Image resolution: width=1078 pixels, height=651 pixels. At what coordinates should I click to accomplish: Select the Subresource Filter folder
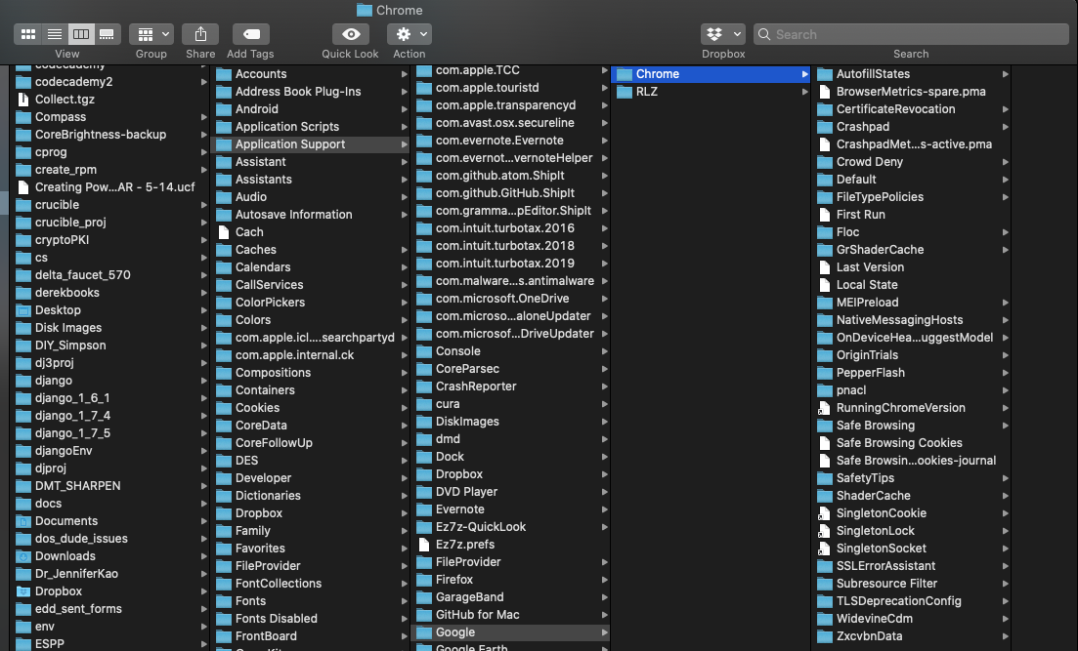coord(911,584)
